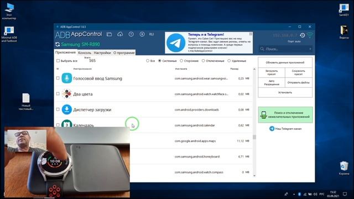Open connection history clock icon
354x199 pixels.
(x=303, y=35)
